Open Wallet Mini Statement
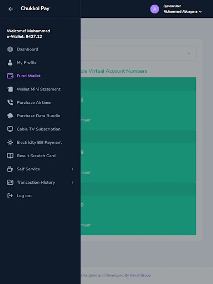This screenshot has height=284, width=213. tap(38, 89)
